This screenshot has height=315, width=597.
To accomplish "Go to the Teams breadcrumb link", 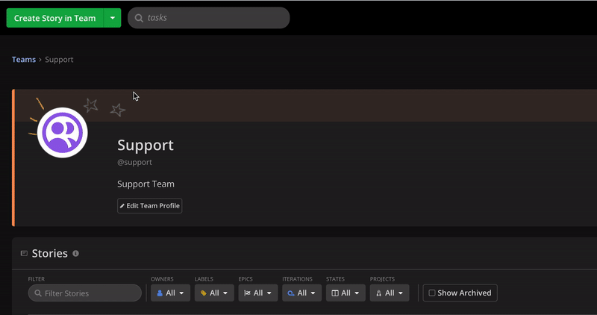I will [24, 60].
